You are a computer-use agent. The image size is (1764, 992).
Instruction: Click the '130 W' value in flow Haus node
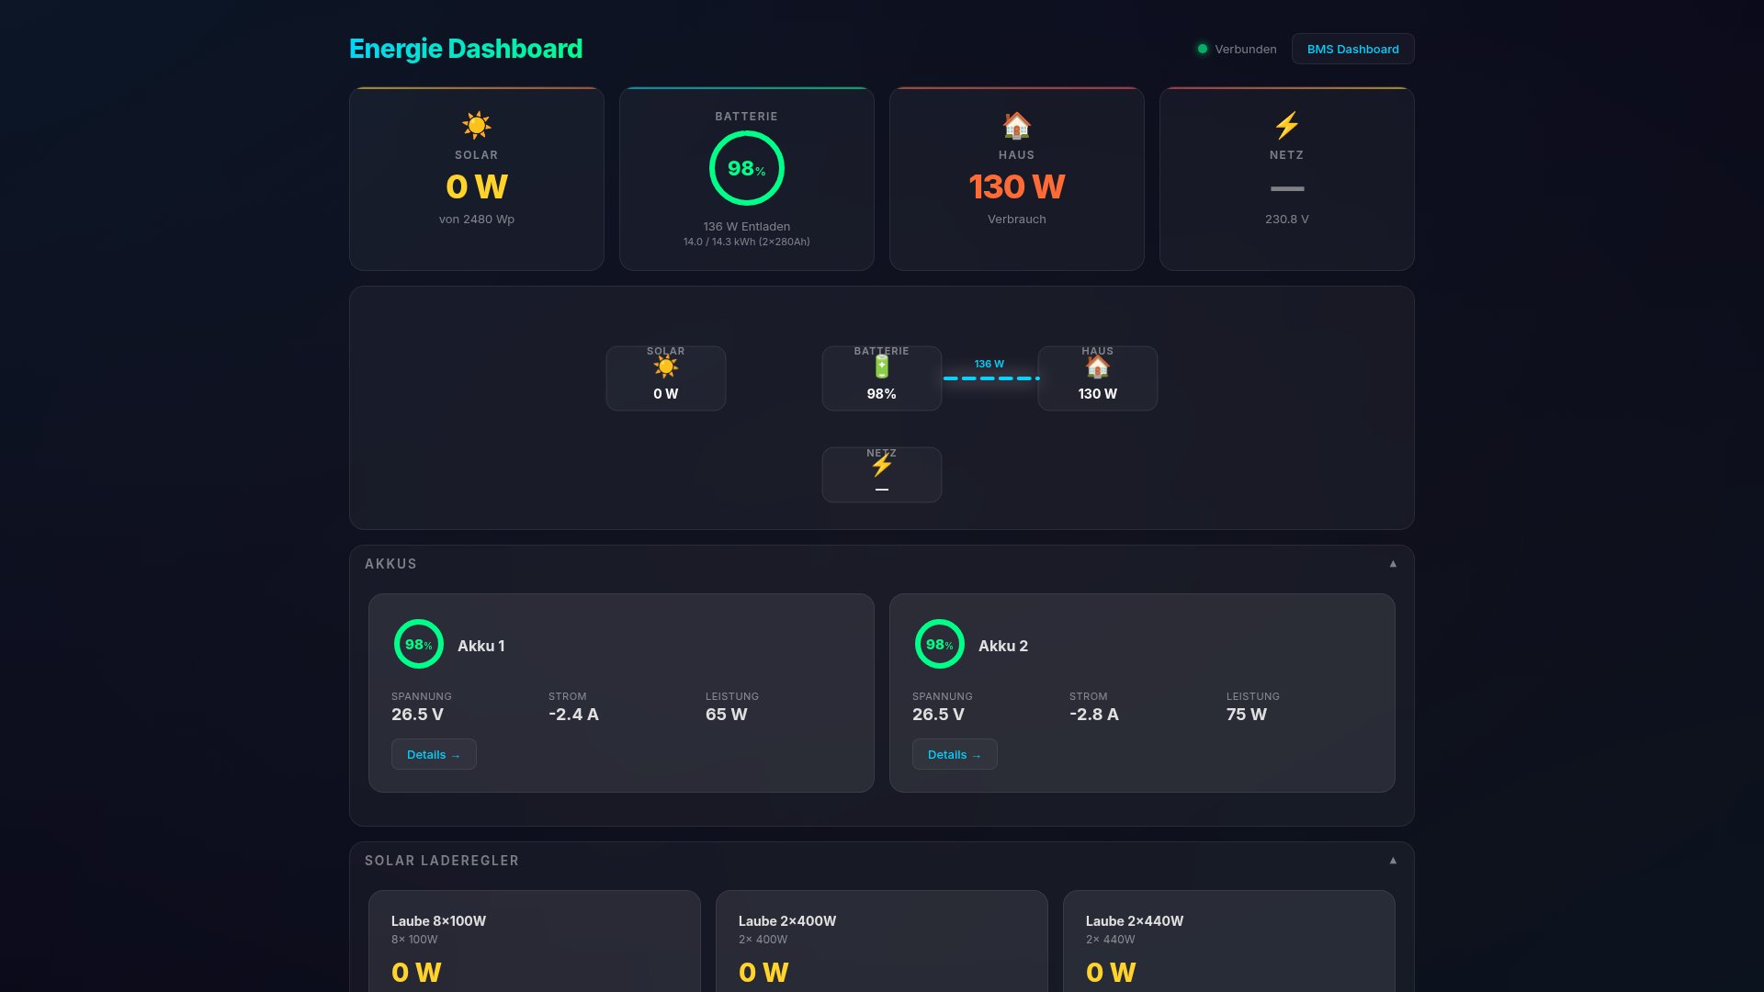[1097, 393]
